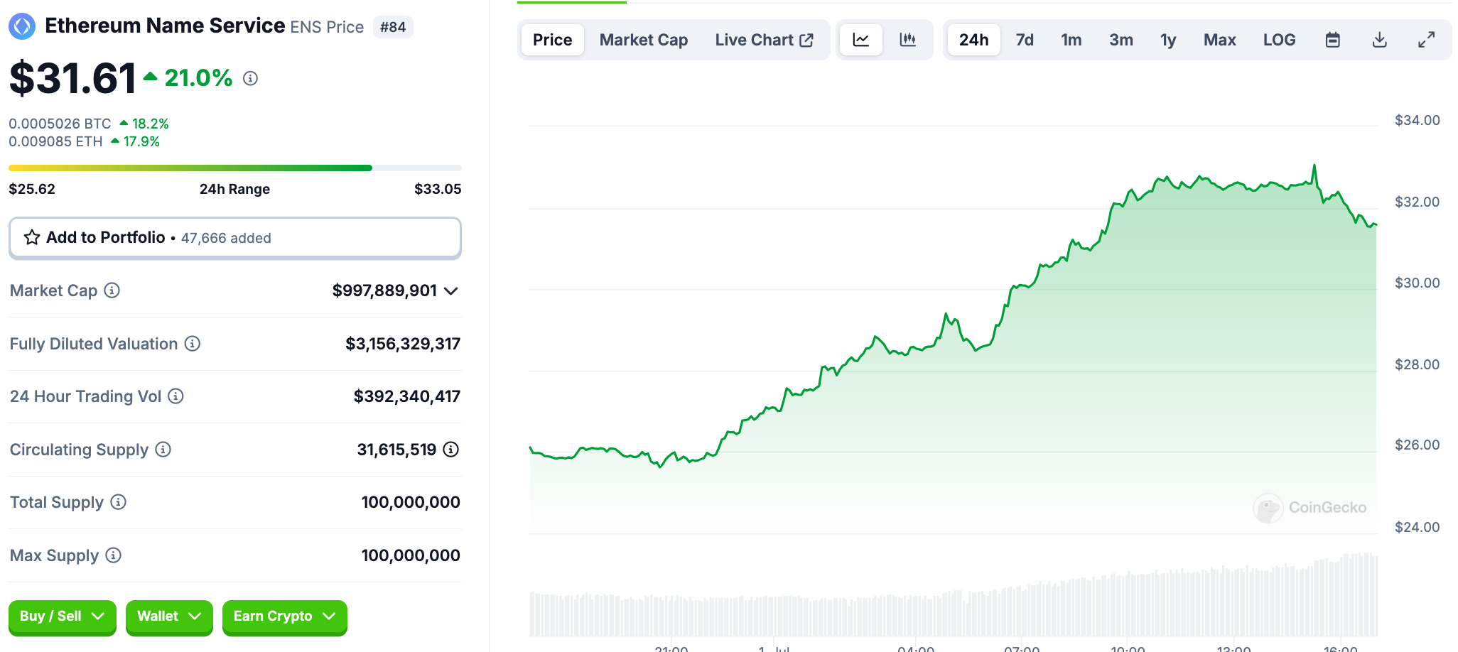
Task: Download chart data icon
Action: point(1380,40)
